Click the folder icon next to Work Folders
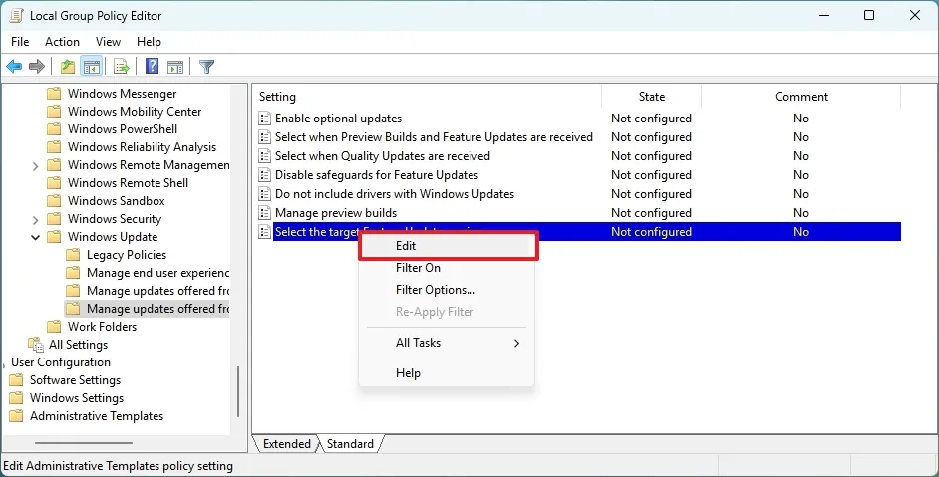The height and width of the screenshot is (477, 939). click(x=54, y=327)
